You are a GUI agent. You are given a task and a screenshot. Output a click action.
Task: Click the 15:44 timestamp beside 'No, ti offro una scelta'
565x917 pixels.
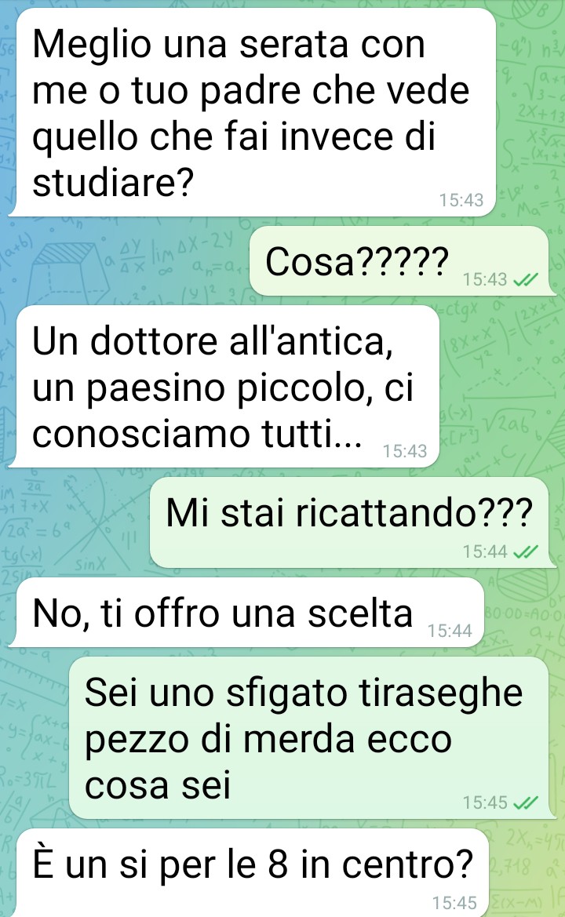click(x=449, y=631)
